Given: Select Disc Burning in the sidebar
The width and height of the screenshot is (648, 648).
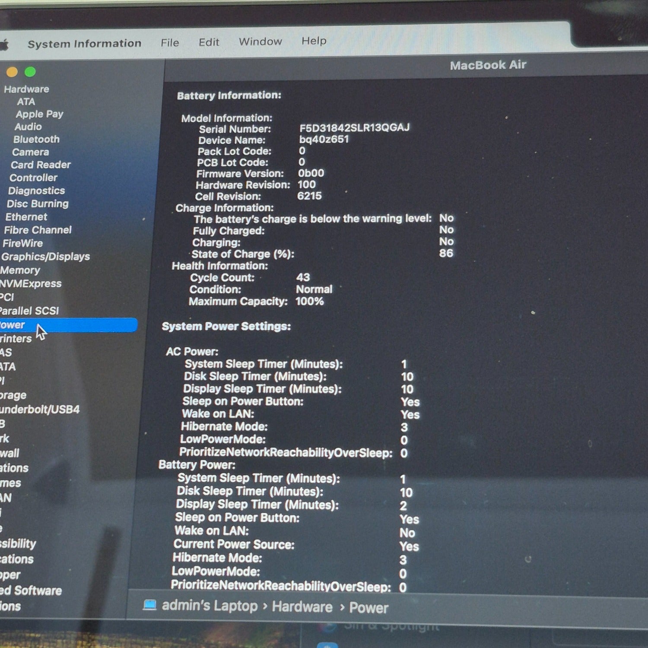Looking at the screenshot, I should click(38, 204).
